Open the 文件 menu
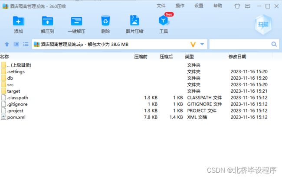282x177 pixels. (x=161, y=6)
